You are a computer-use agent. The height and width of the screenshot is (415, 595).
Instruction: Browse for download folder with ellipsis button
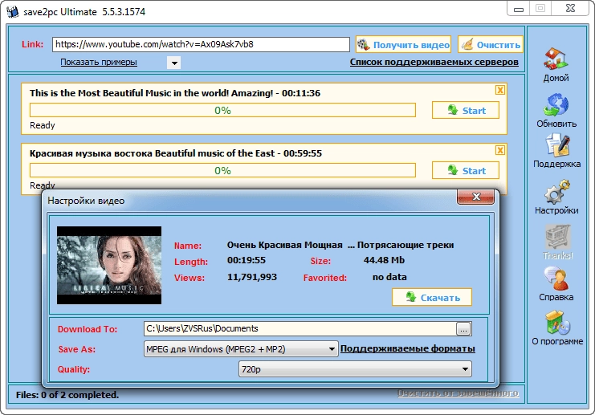tap(463, 329)
